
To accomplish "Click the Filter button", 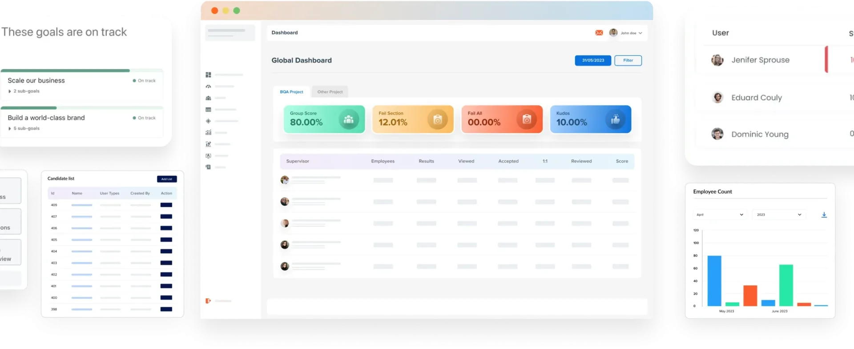I will click(x=628, y=60).
